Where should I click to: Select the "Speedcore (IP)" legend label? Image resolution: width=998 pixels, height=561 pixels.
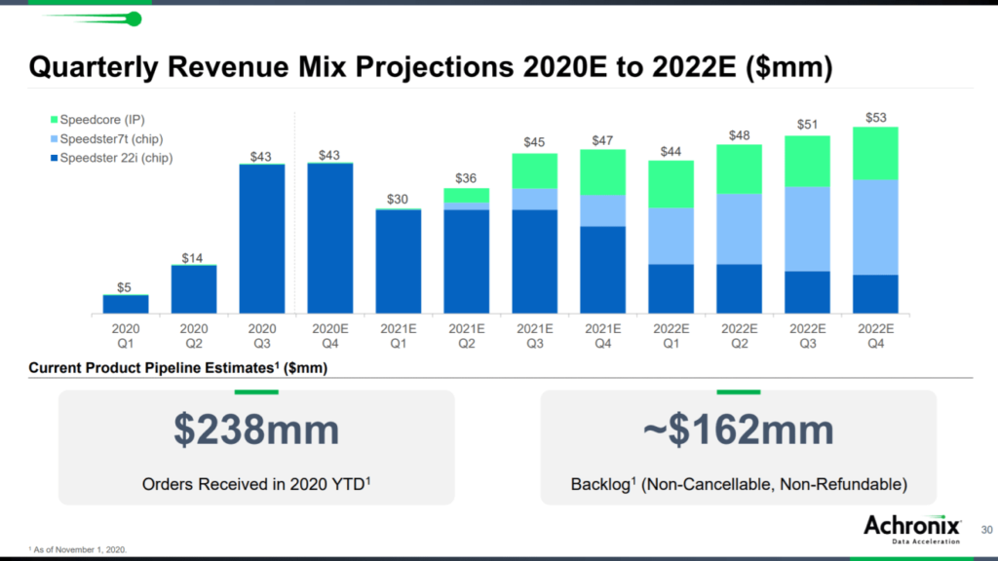point(102,120)
